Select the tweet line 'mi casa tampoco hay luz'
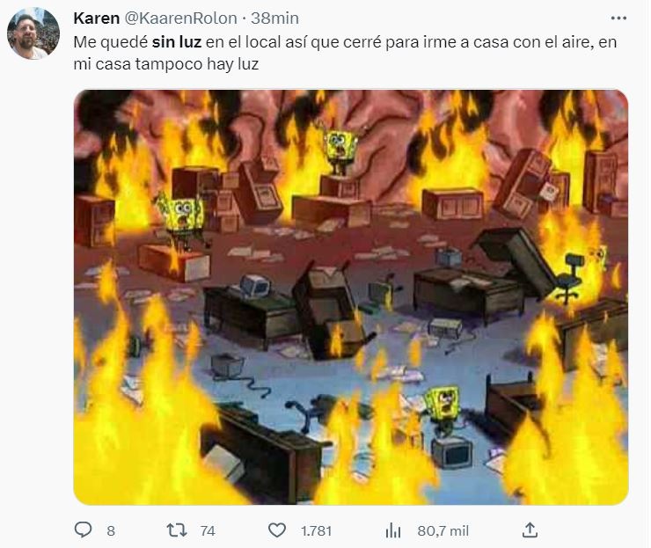The height and width of the screenshot is (548, 651). [x=166, y=64]
